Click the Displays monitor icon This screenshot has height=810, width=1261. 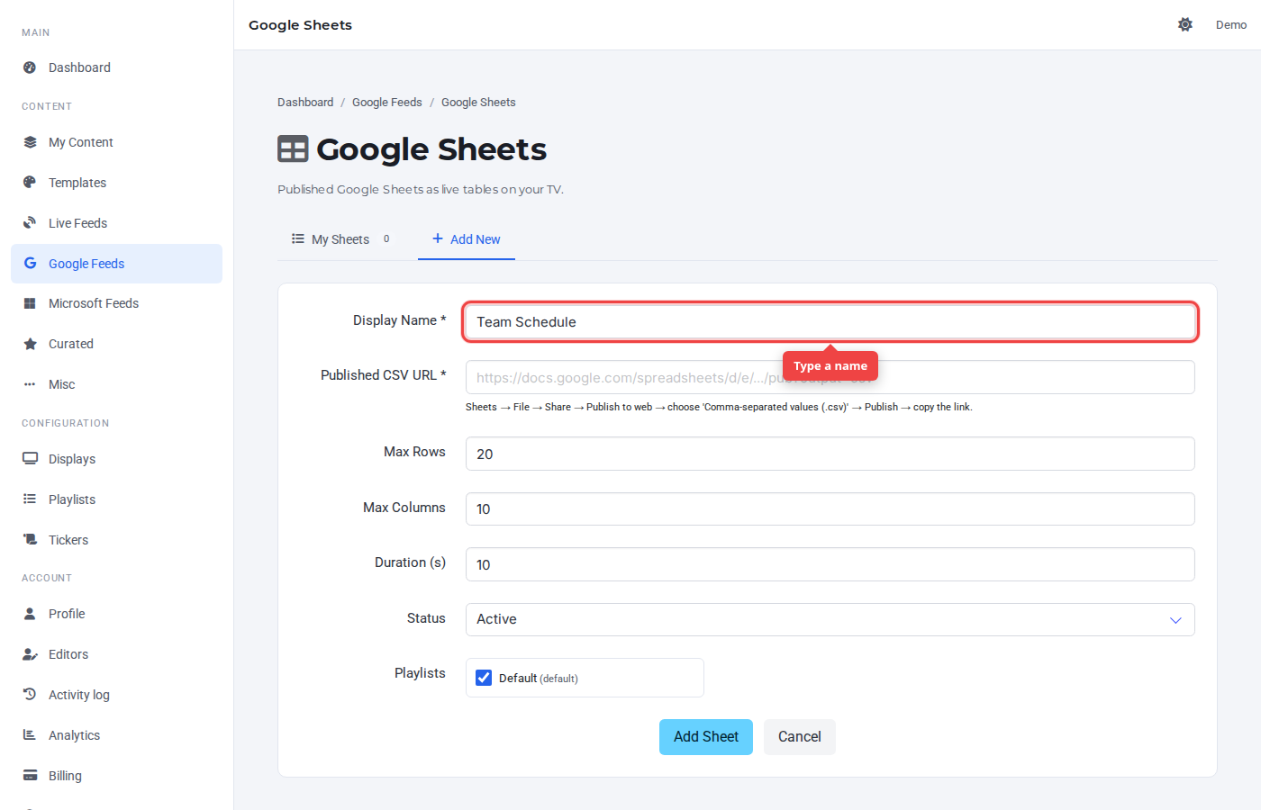tap(30, 459)
